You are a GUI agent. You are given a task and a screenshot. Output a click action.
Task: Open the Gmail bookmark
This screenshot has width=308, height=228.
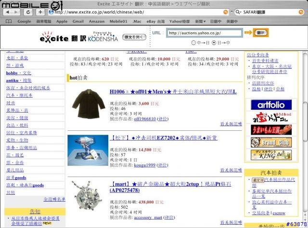pyautogui.click(x=78, y=21)
